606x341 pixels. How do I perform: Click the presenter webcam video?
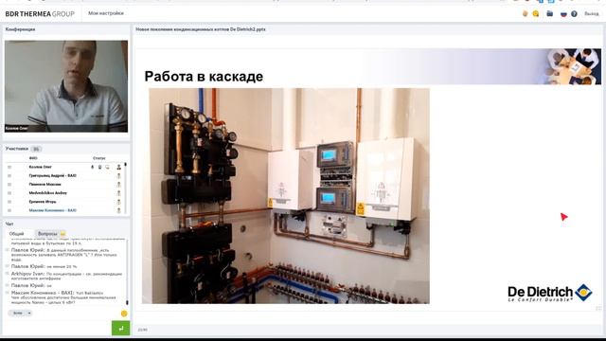[x=66, y=86]
